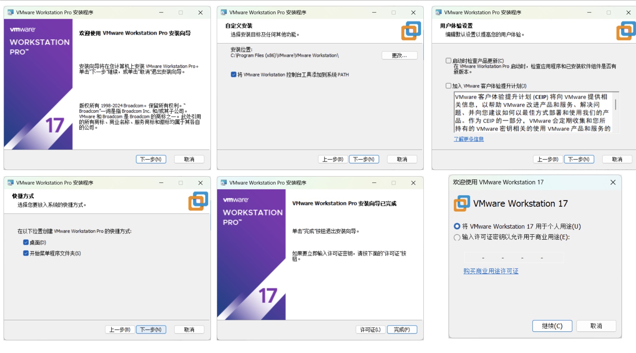Click the installer title bar icon of welcome window

coord(10,12)
